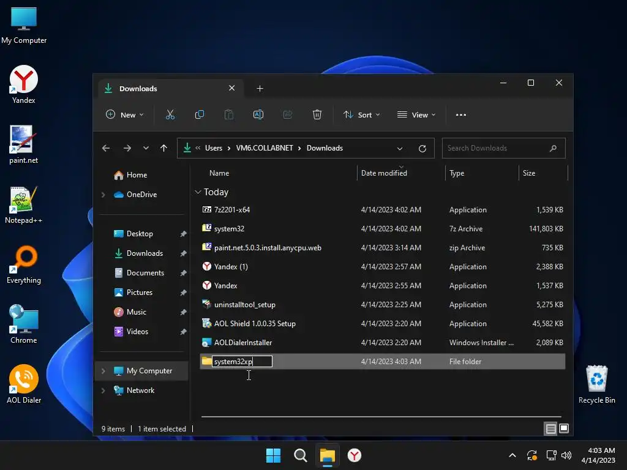The width and height of the screenshot is (627, 470).
Task: Click the Paste clipboard icon
Action: coord(229,114)
